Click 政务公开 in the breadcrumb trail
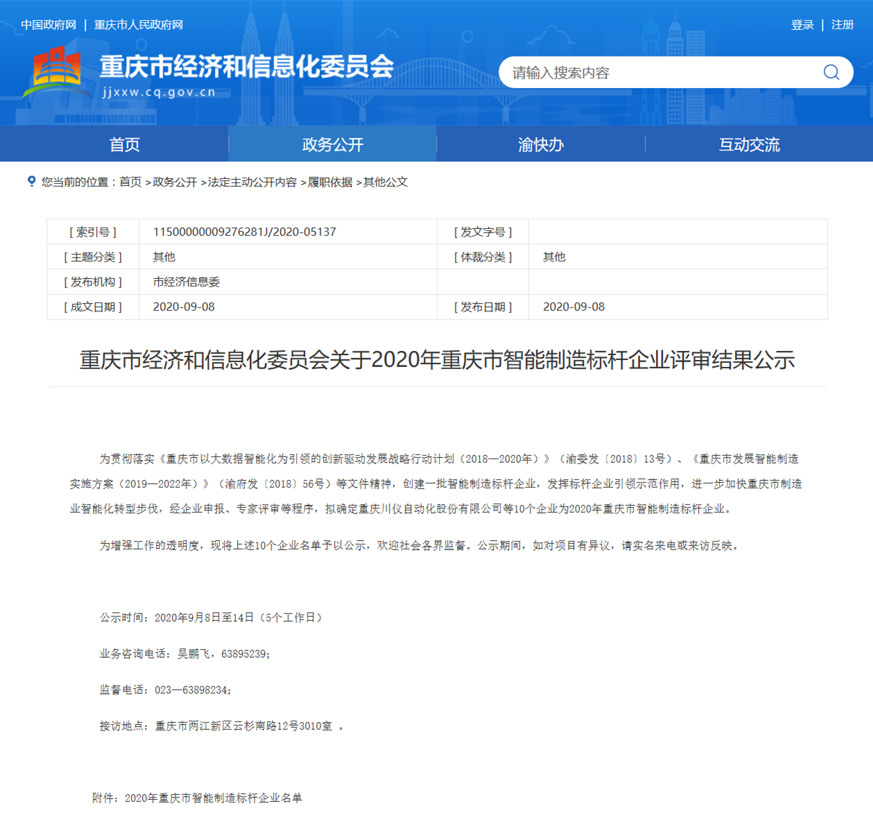The image size is (873, 824). click(x=175, y=182)
